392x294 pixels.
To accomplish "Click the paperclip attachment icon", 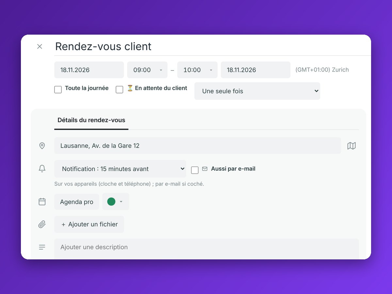I will tap(42, 224).
